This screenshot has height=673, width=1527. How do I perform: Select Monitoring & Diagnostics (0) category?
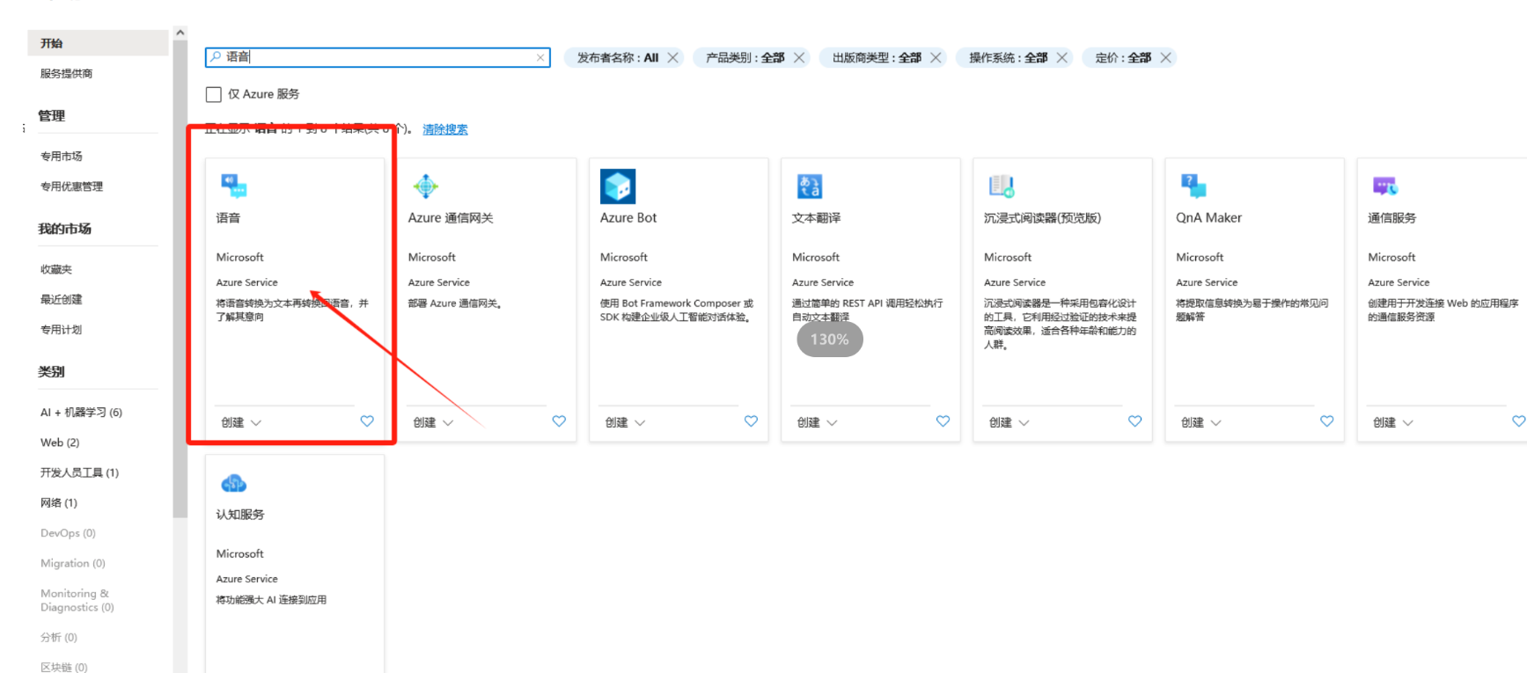click(x=77, y=600)
